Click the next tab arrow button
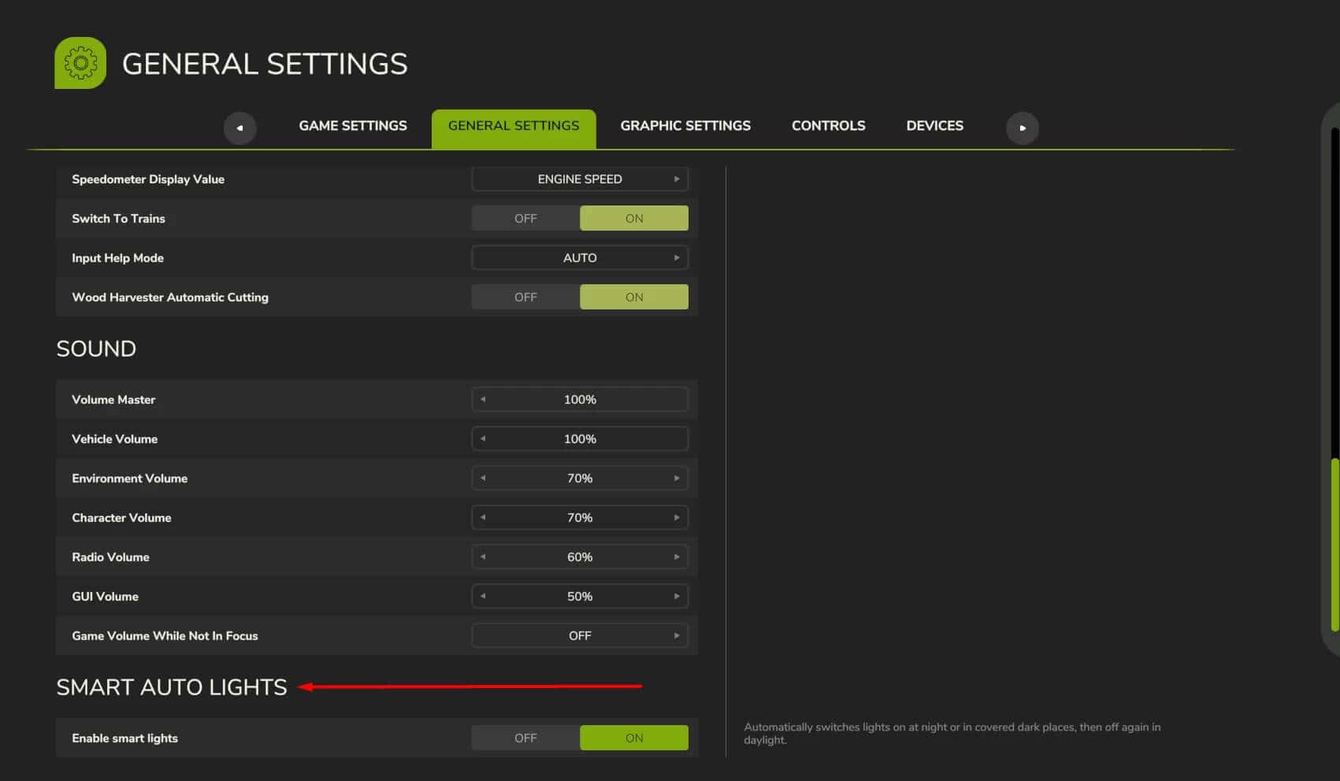This screenshot has width=1340, height=781. coord(1022,128)
